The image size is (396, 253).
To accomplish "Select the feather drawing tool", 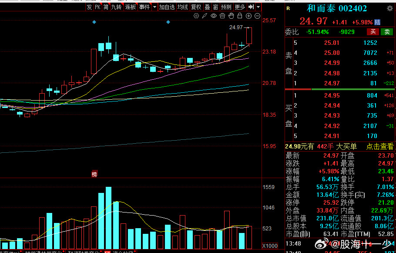I will tap(205, 16).
